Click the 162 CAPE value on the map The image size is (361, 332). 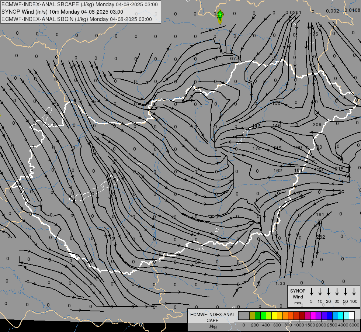coord(278,170)
